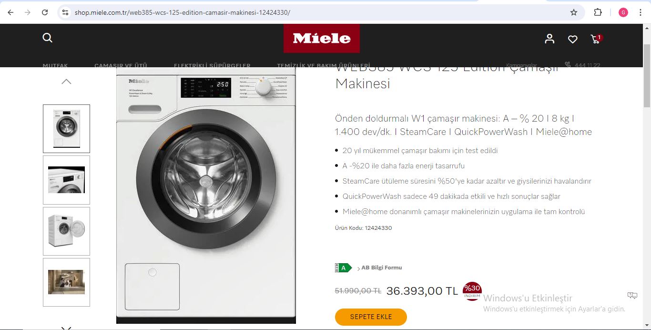Click the browser address bar URL
Screen dimensions: 651x330
(183, 12)
